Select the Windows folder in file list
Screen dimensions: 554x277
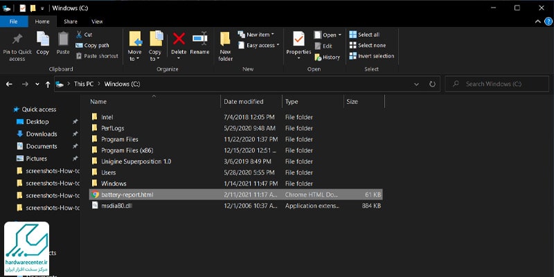pos(235,184)
